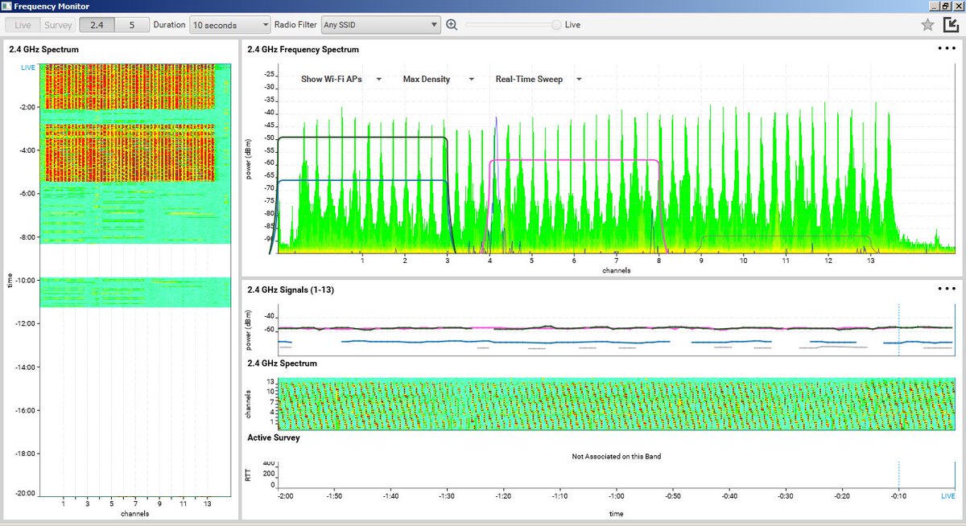966x526 pixels.
Task: Click the Radio Filter label
Action: pos(295,25)
